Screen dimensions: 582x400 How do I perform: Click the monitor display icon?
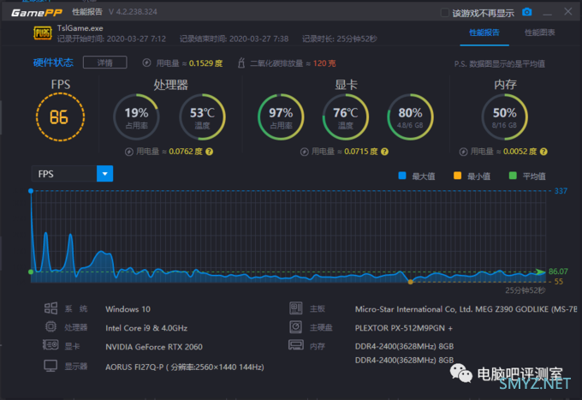pyautogui.click(x=50, y=366)
